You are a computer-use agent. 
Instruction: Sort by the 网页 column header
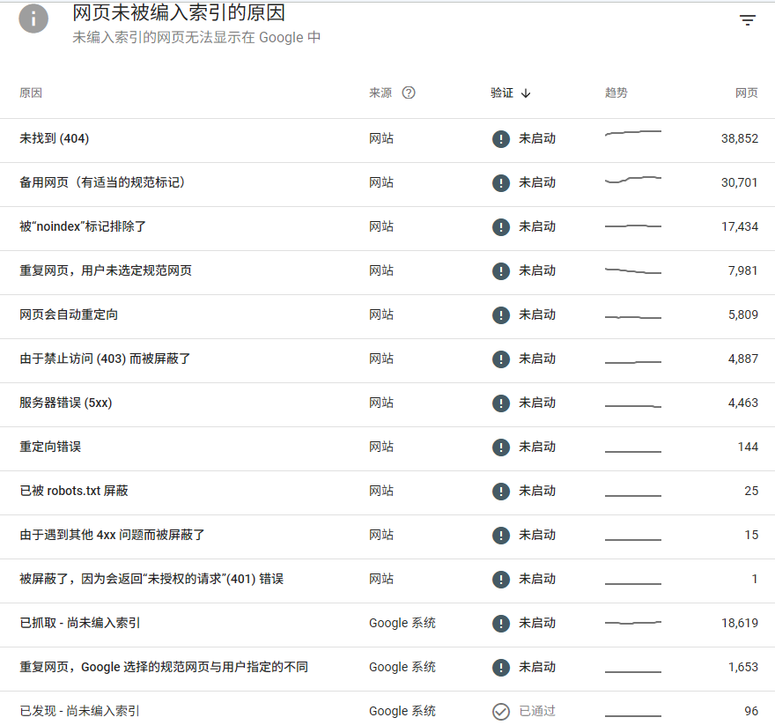coord(746,92)
